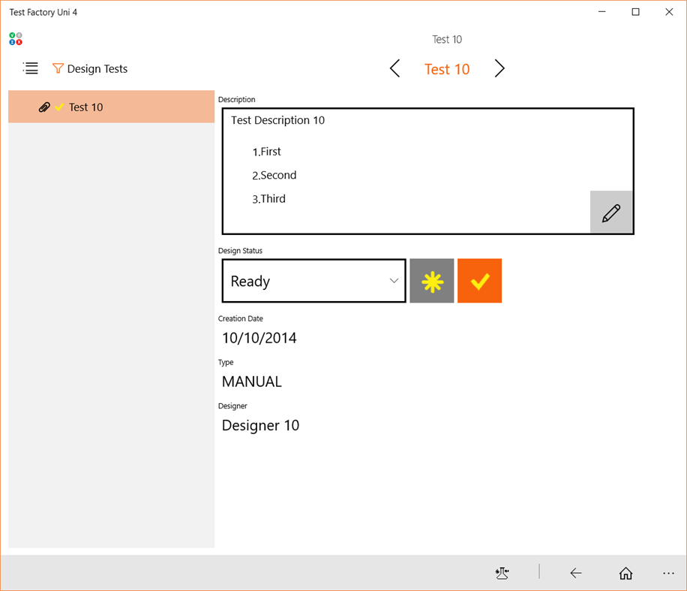Click the paperclip attachment icon on Test 10
Image resolution: width=687 pixels, height=591 pixels.
[43, 107]
